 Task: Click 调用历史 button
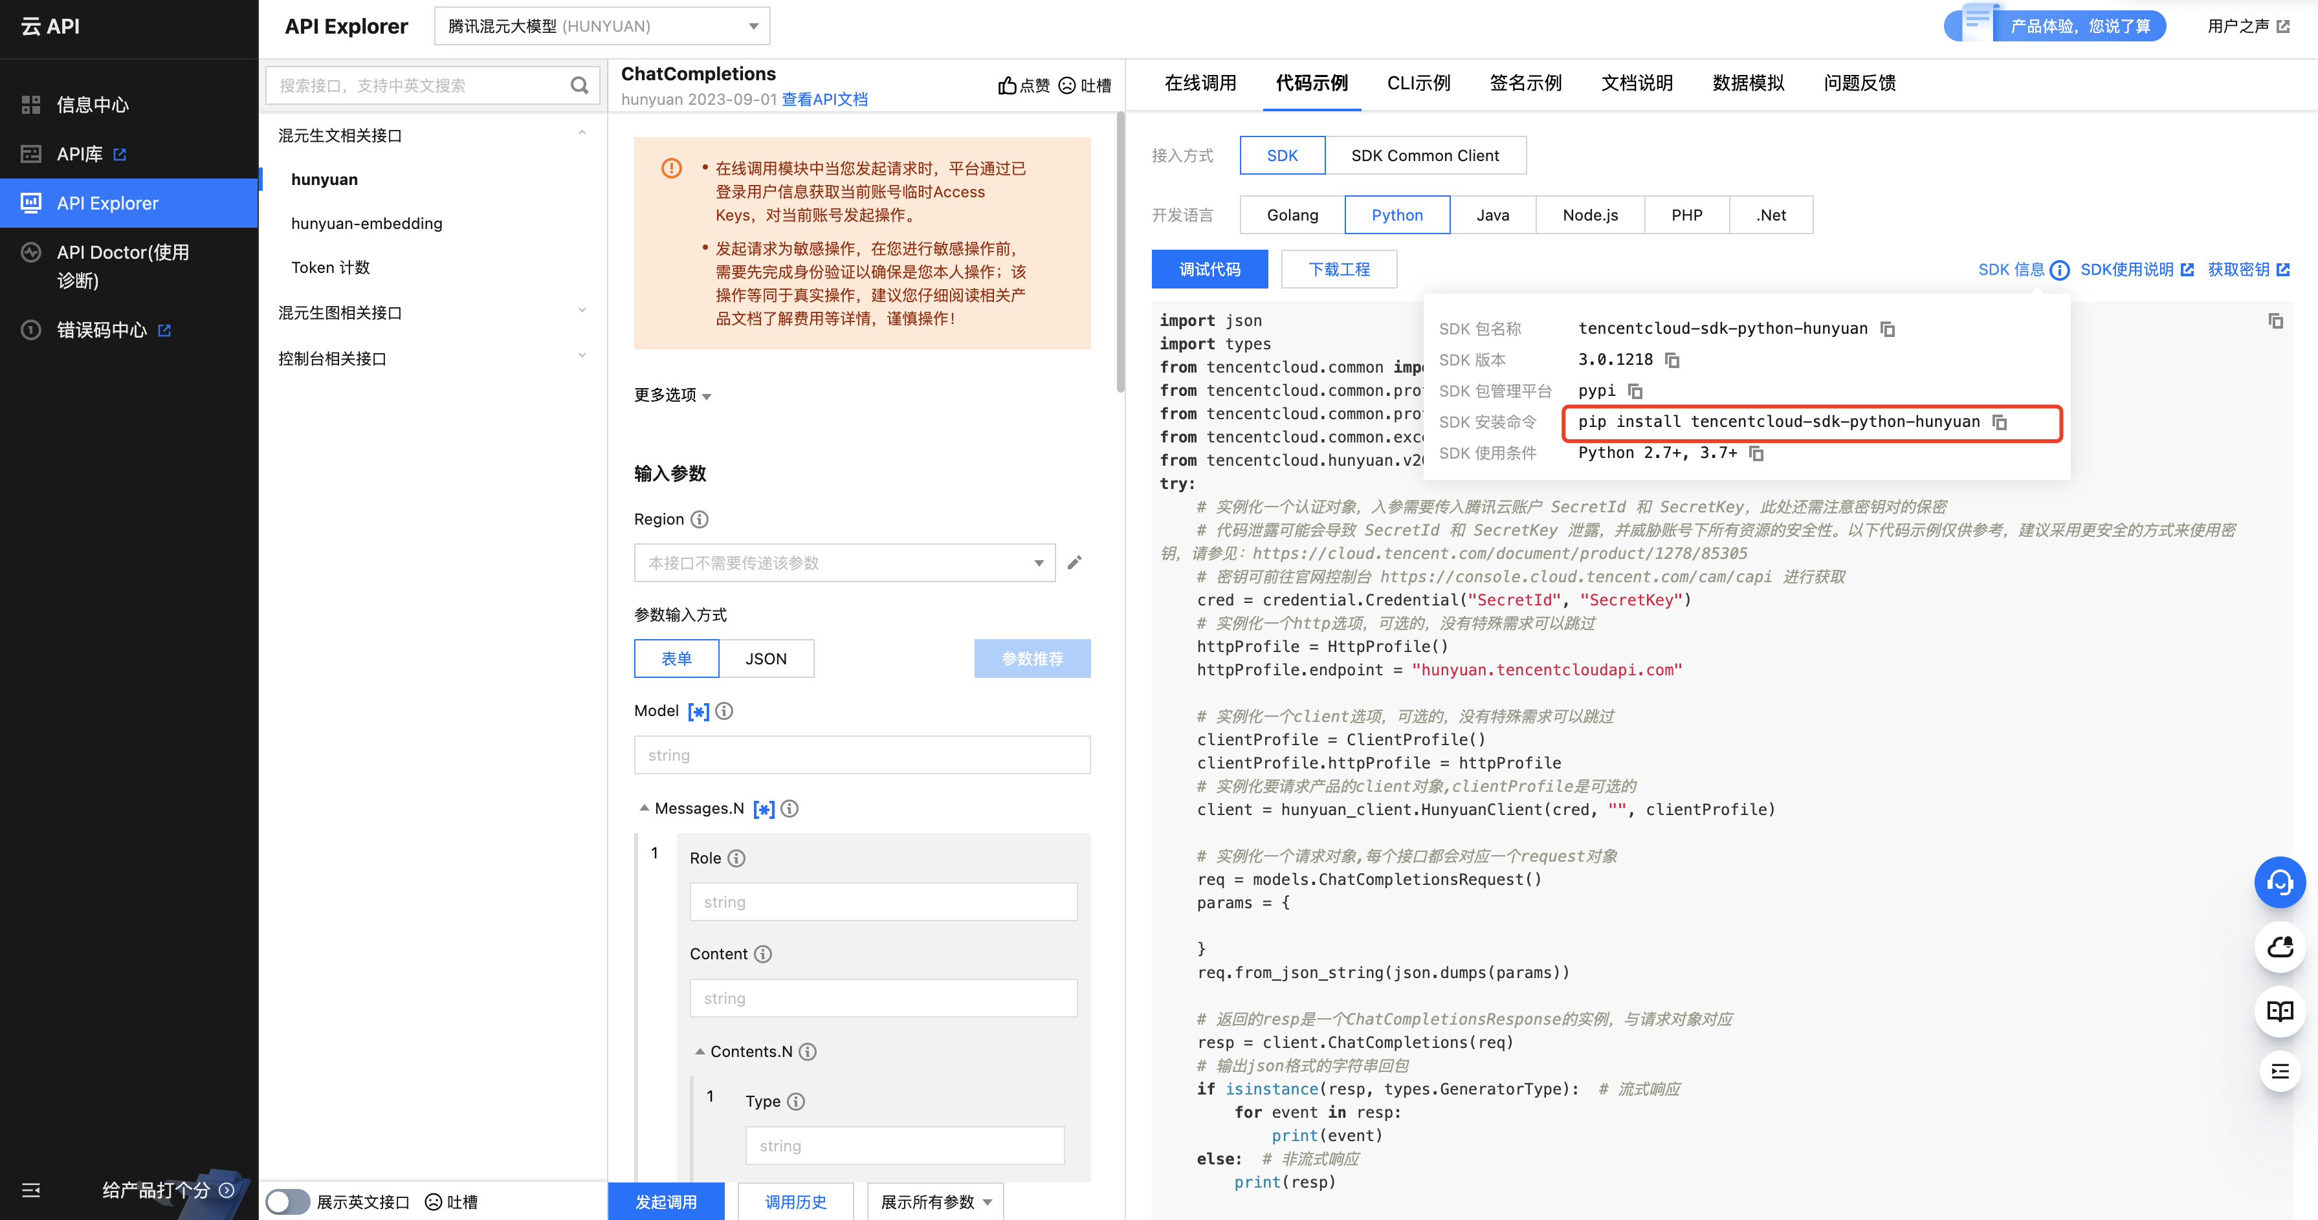[795, 1202]
